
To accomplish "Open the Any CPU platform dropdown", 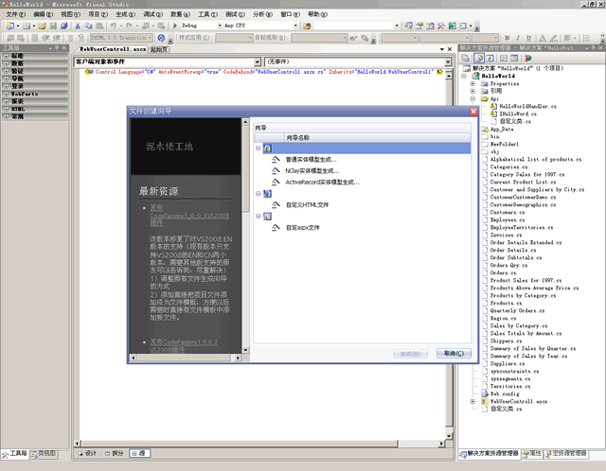I will click(x=295, y=26).
